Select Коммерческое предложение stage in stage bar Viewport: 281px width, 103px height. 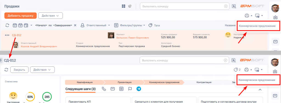tap(164, 82)
